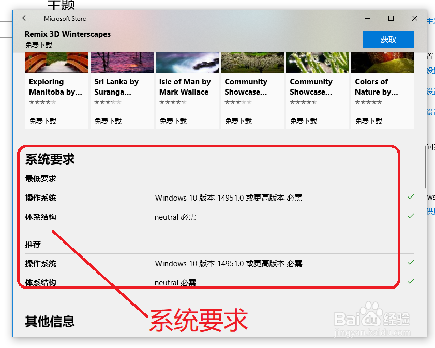435x348 pixels.
Task: Click 免费下载 under Colors of Nature
Action: pos(369,121)
